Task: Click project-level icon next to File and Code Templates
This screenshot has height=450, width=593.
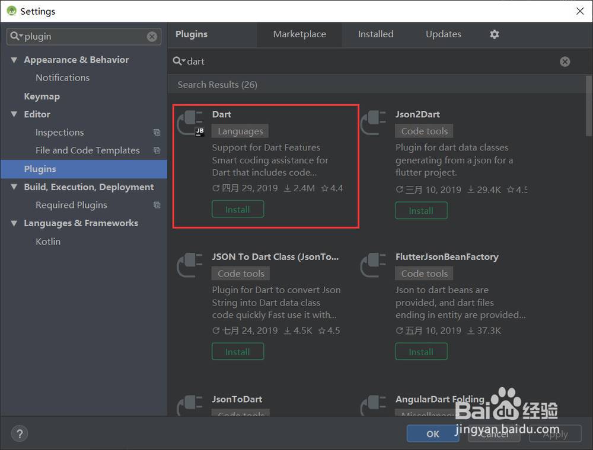Action: pos(157,150)
